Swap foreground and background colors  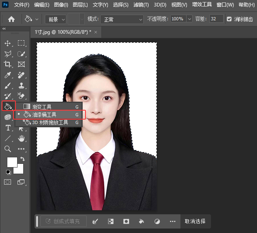(22, 159)
